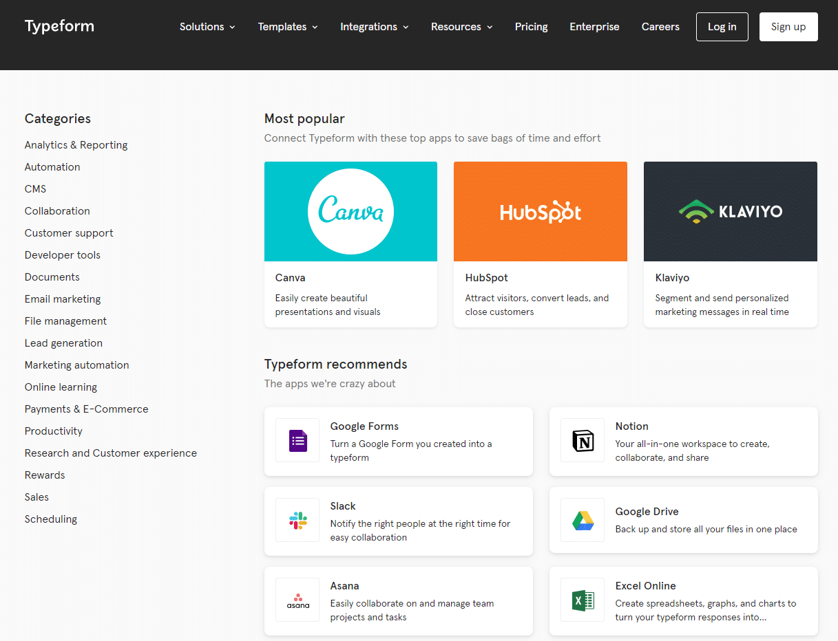
Task: Click 'Easily create beautiful presentations' description
Action: 328,305
